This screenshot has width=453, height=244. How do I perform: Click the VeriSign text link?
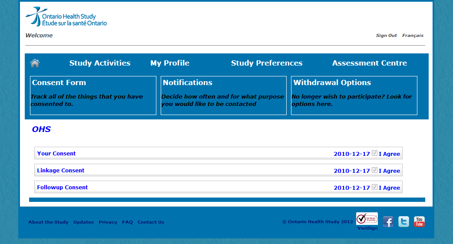click(367, 228)
